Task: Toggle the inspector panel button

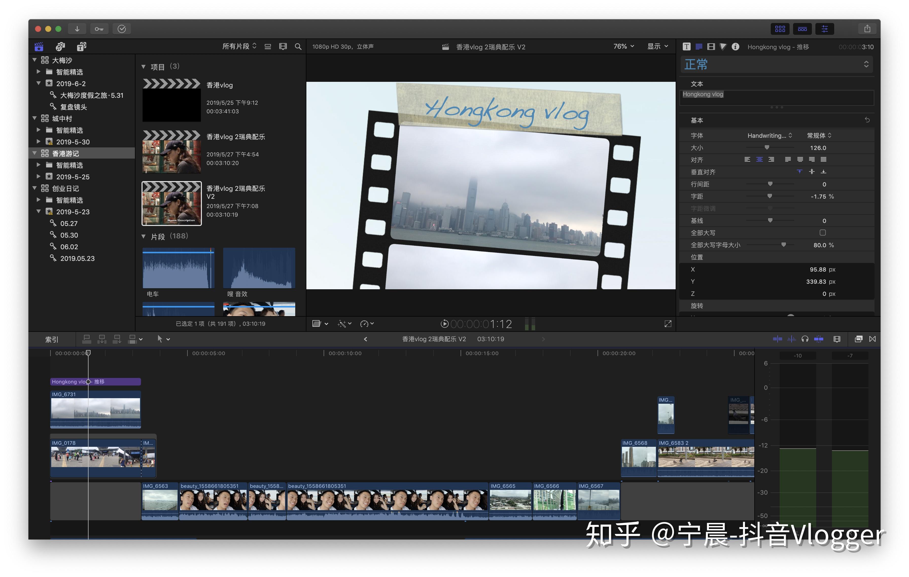Action: coord(825,29)
